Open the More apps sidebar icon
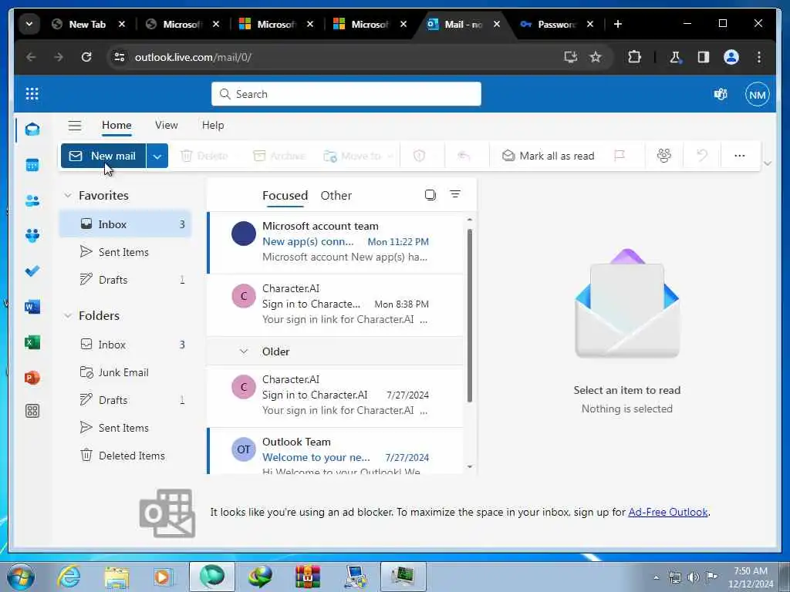This screenshot has height=592, width=790. tap(32, 412)
